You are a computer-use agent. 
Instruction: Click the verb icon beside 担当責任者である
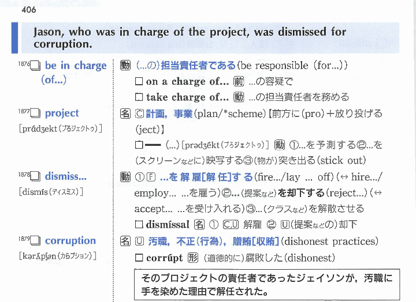coord(125,66)
